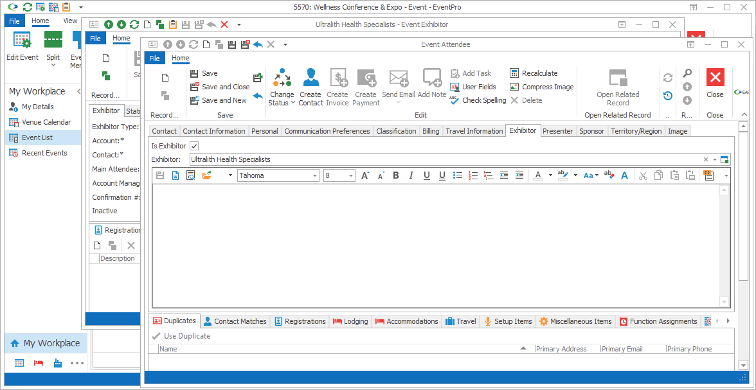The width and height of the screenshot is (756, 390).
Task: Open User Fields from the Edit group
Action: 473,87
